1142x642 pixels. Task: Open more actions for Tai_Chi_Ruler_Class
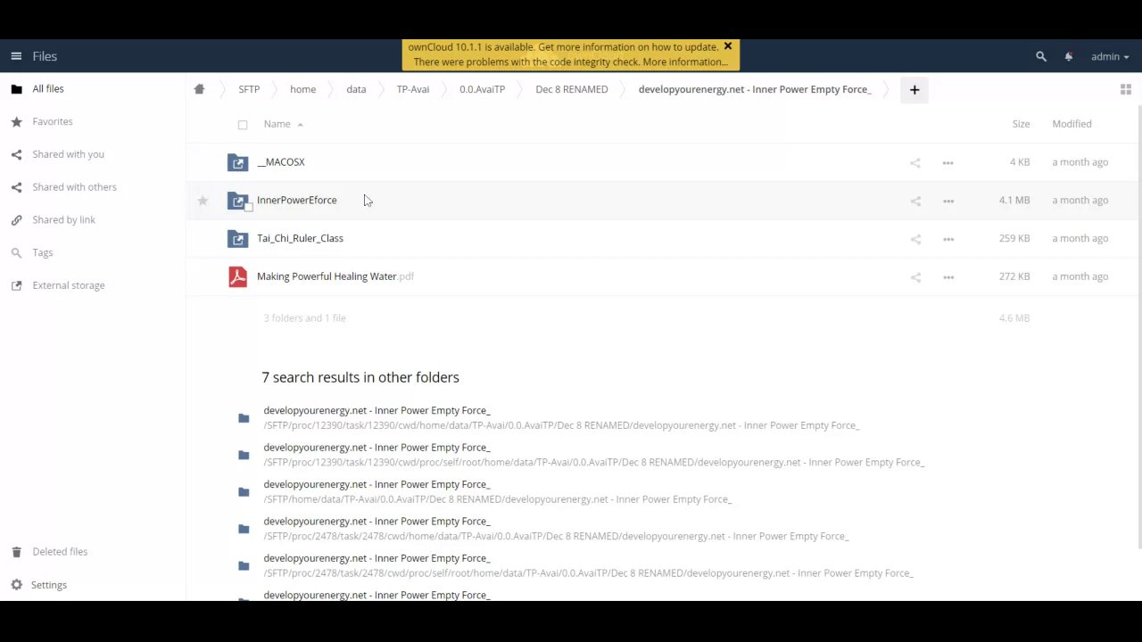(x=948, y=239)
